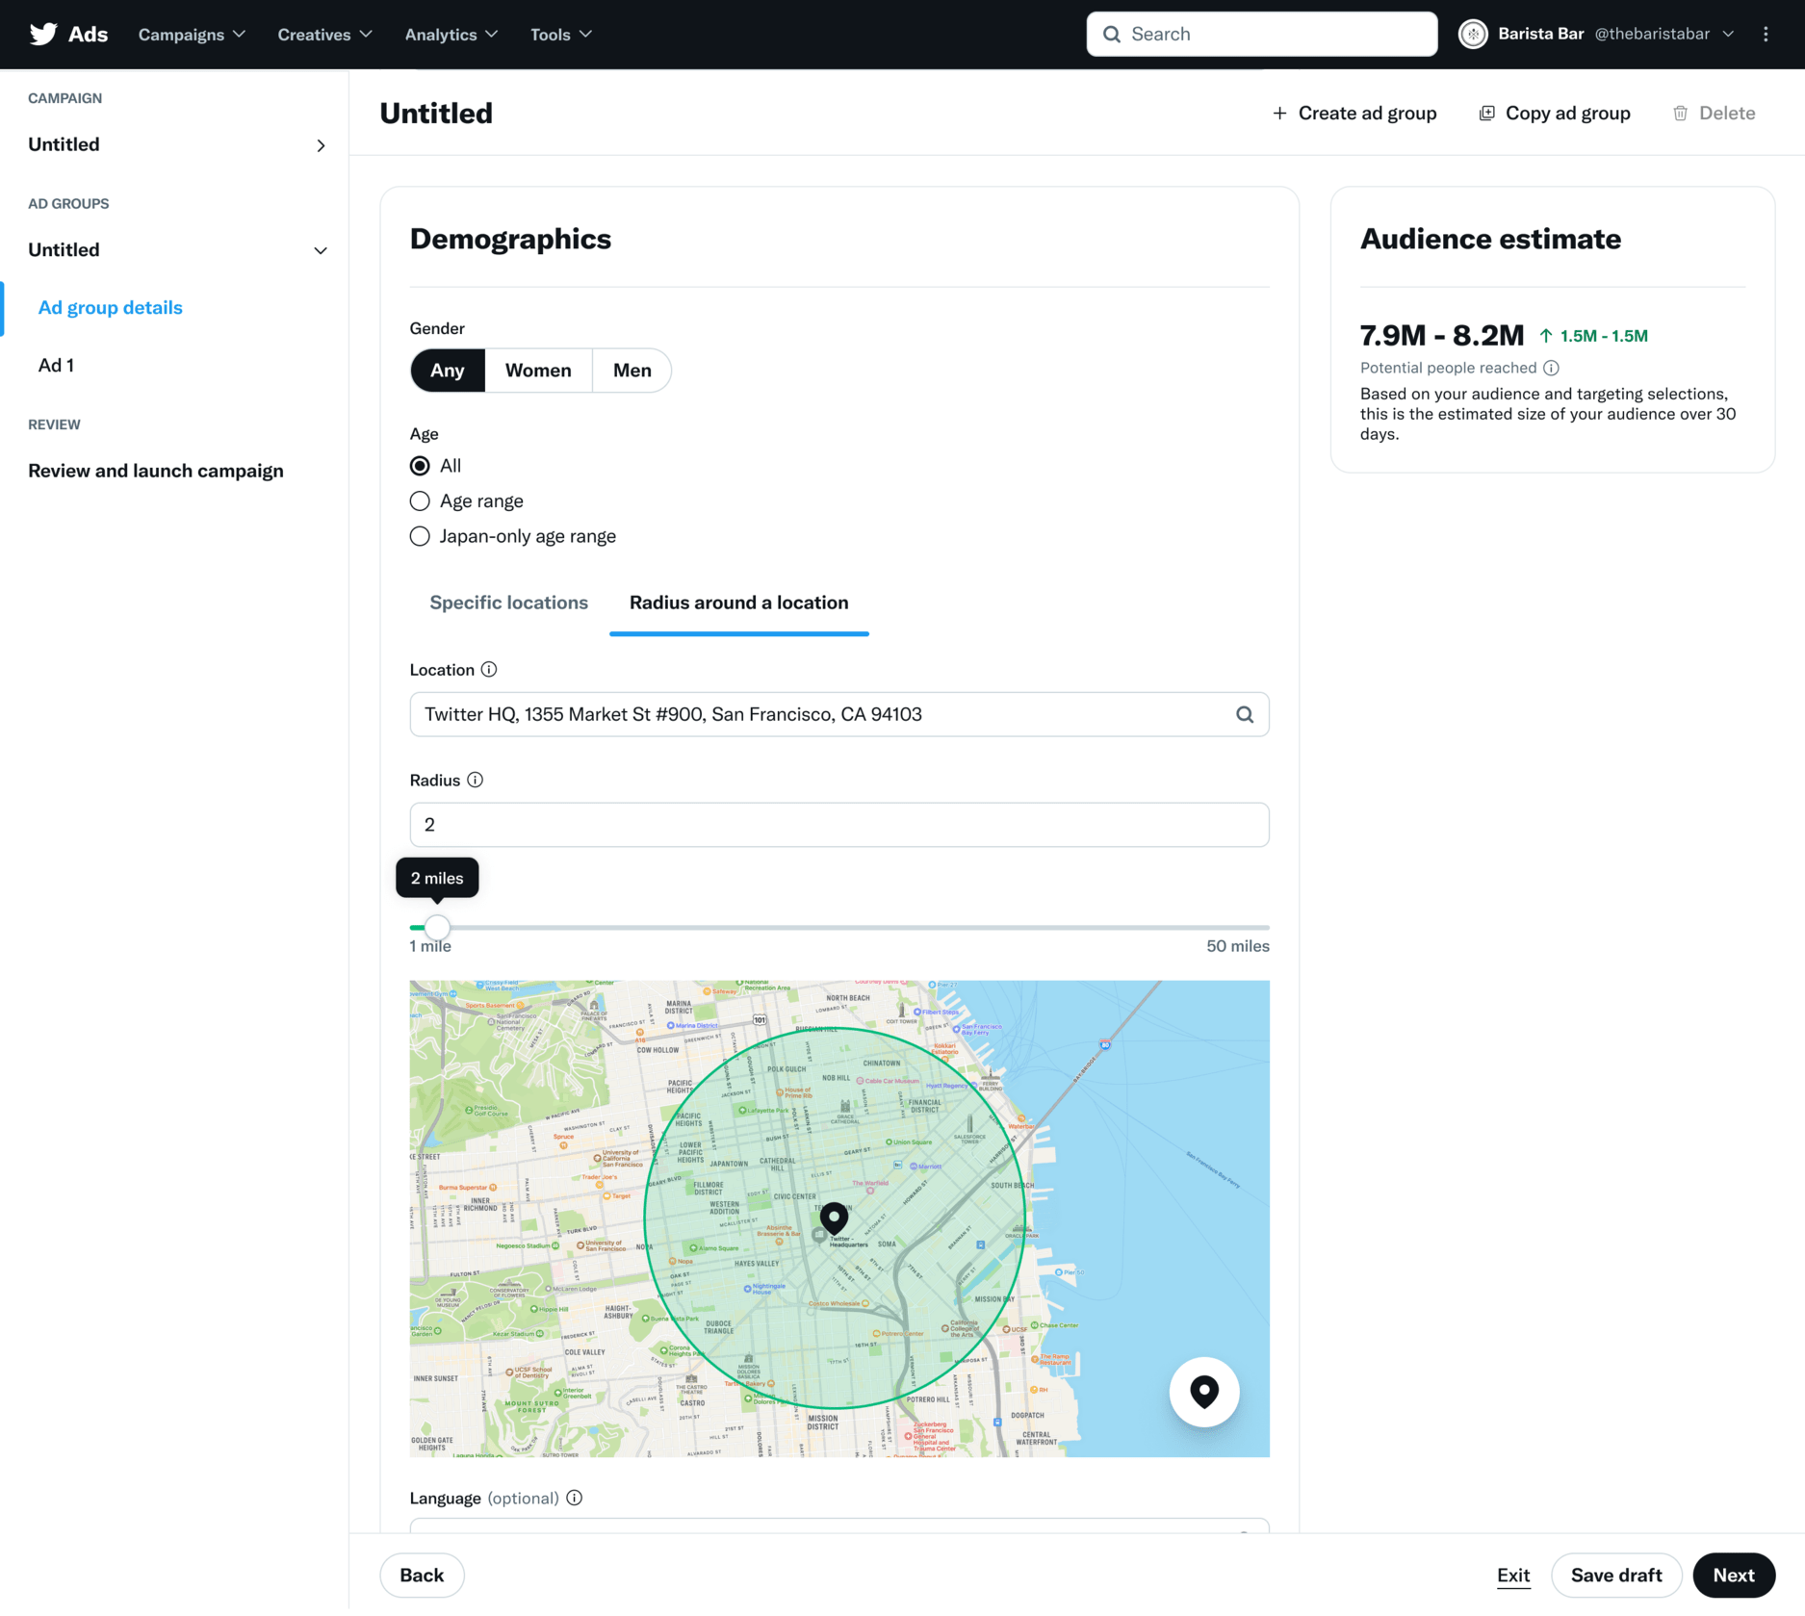The width and height of the screenshot is (1805, 1616).
Task: Click the Radius info icon
Action: [x=475, y=780]
